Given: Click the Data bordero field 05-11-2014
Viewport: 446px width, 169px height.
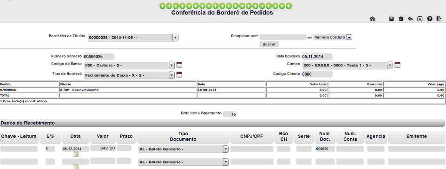Looking at the screenshot, I should pos(317,56).
